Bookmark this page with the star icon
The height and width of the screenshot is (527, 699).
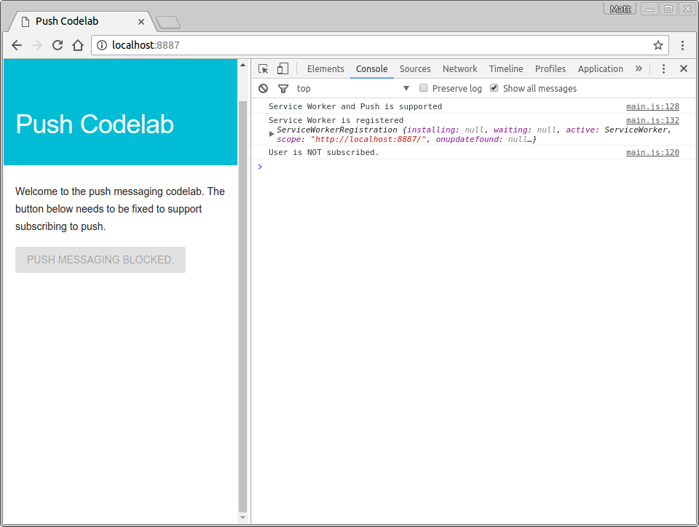pyautogui.click(x=658, y=45)
